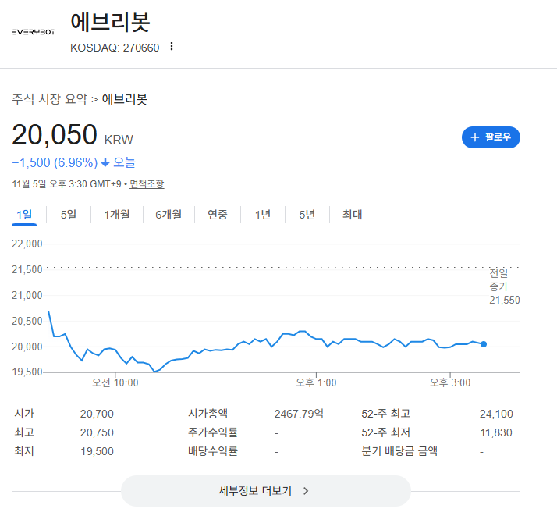
Task: Click the 주가수익률 label
Action: [x=213, y=432]
